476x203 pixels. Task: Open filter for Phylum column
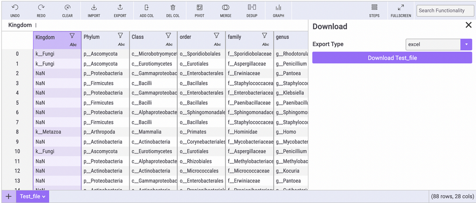(x=121, y=35)
